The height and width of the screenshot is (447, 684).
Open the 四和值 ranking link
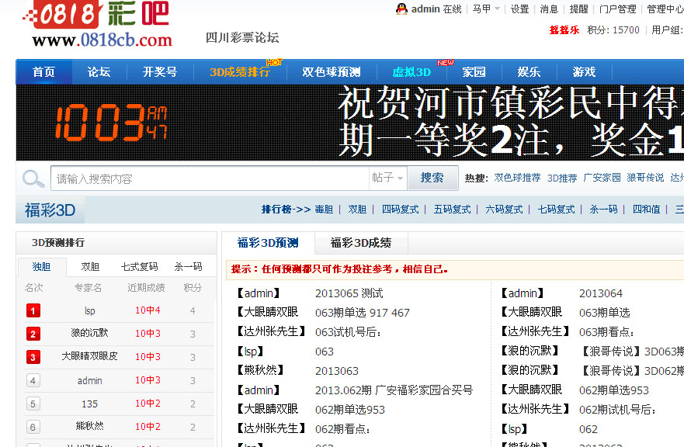[647, 210]
